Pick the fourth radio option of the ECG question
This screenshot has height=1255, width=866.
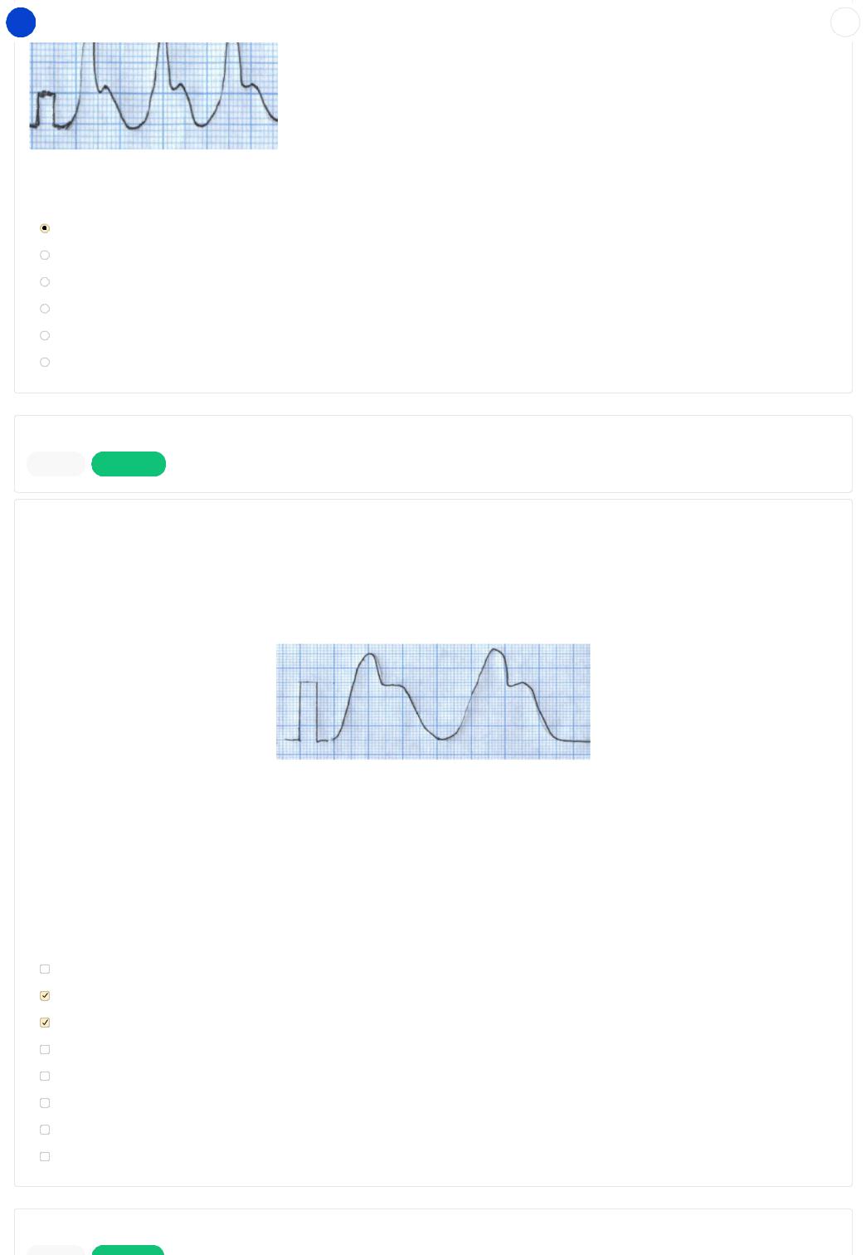45,309
